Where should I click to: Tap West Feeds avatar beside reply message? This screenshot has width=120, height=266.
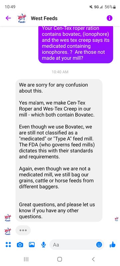tap(8, 218)
